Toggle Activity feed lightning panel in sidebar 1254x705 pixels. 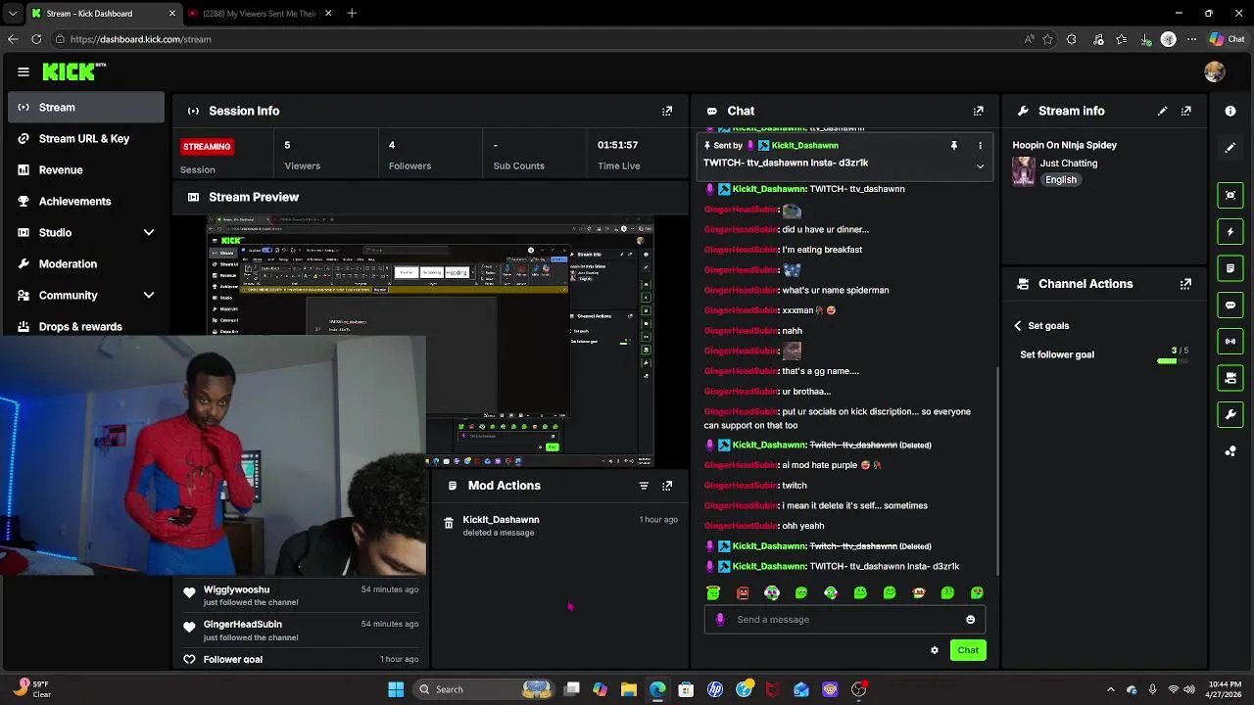pos(1230,232)
